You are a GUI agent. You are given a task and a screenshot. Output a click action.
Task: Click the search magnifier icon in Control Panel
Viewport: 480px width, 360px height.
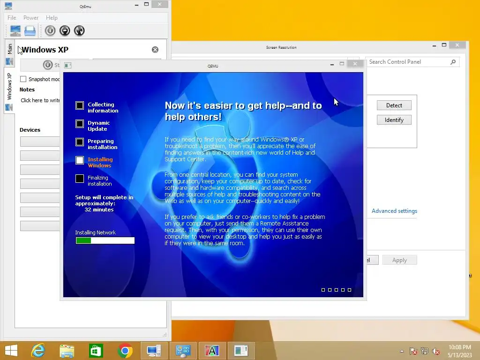click(x=453, y=62)
